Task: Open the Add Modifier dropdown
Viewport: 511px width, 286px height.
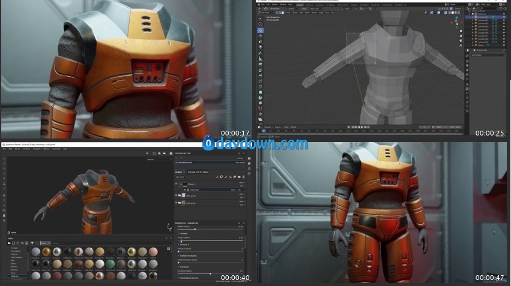Action: 487,55
